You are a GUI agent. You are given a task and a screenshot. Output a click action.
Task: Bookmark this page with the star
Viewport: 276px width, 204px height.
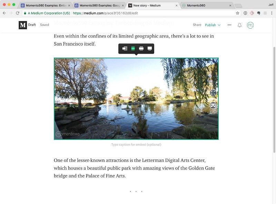coord(237,13)
